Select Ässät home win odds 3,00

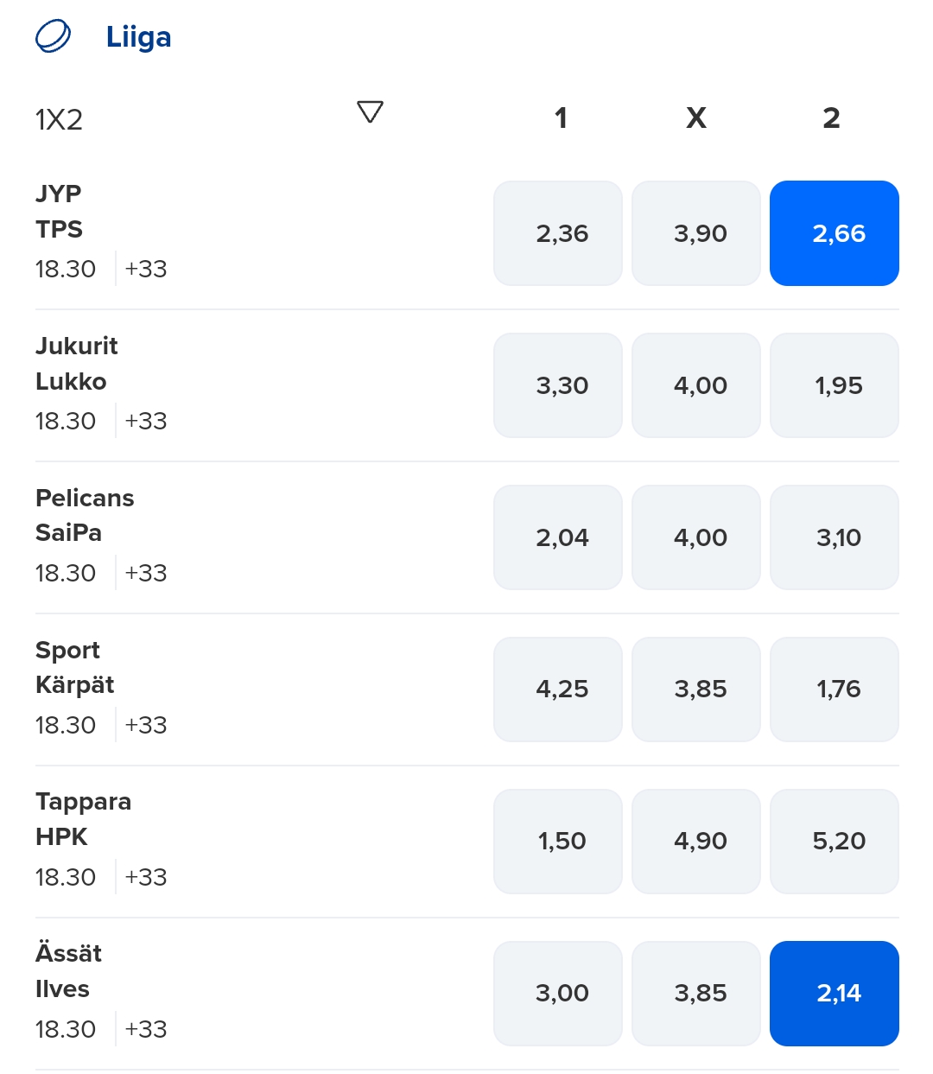pyautogui.click(x=558, y=994)
